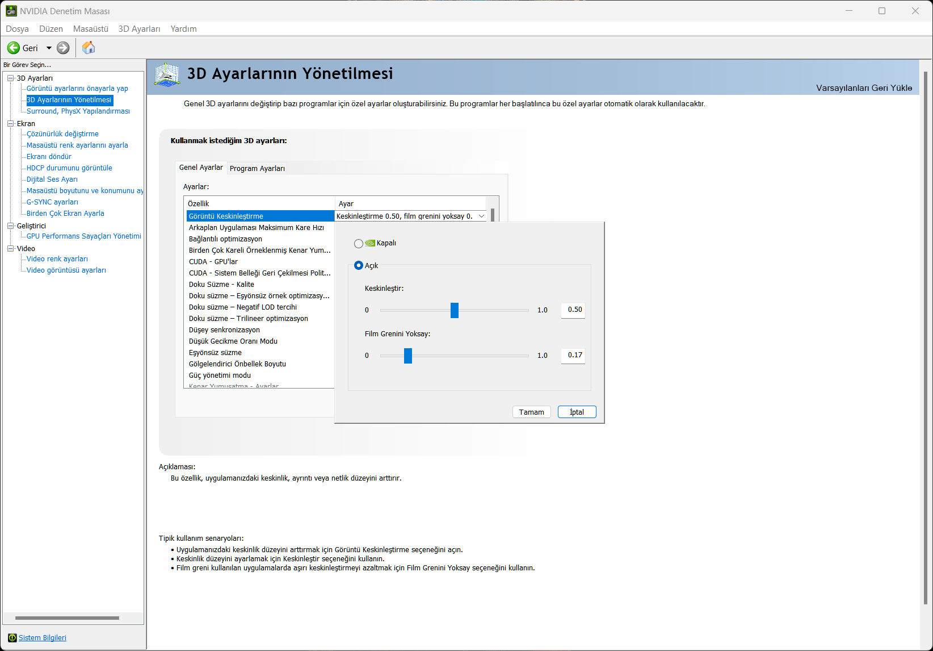This screenshot has width=933, height=651.
Task: Collapse the Geliştirici tree node
Action: (11, 226)
